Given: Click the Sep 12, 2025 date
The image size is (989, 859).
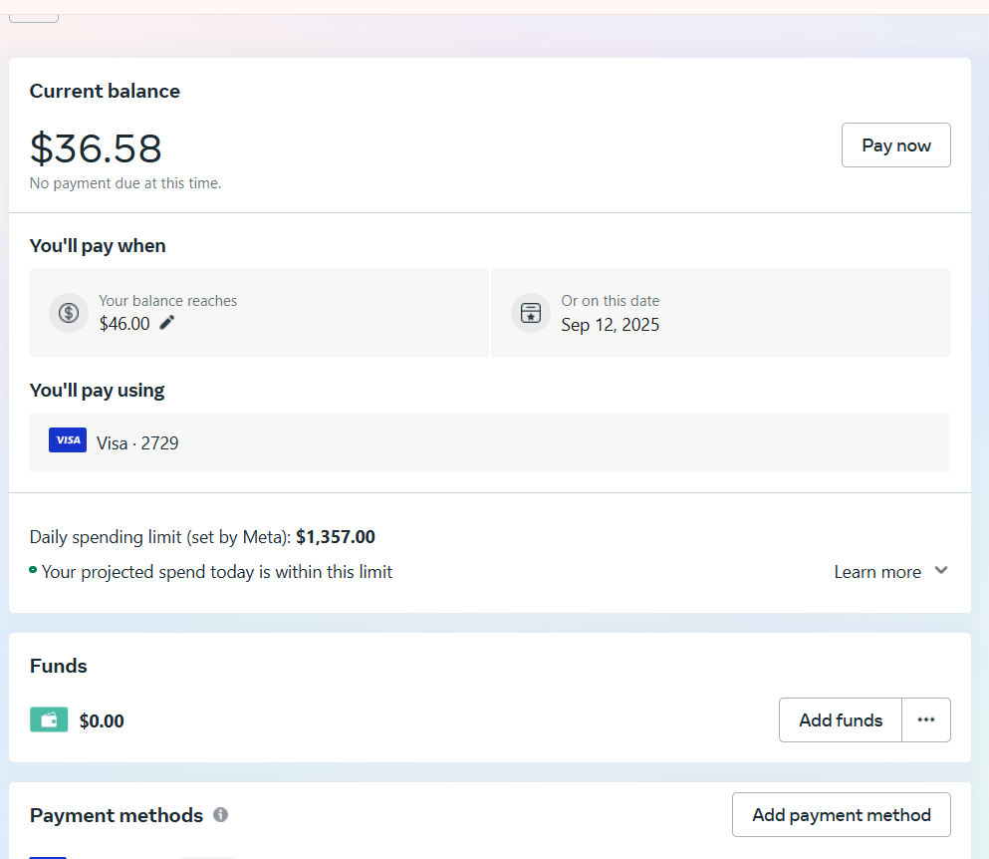Looking at the screenshot, I should (x=610, y=325).
